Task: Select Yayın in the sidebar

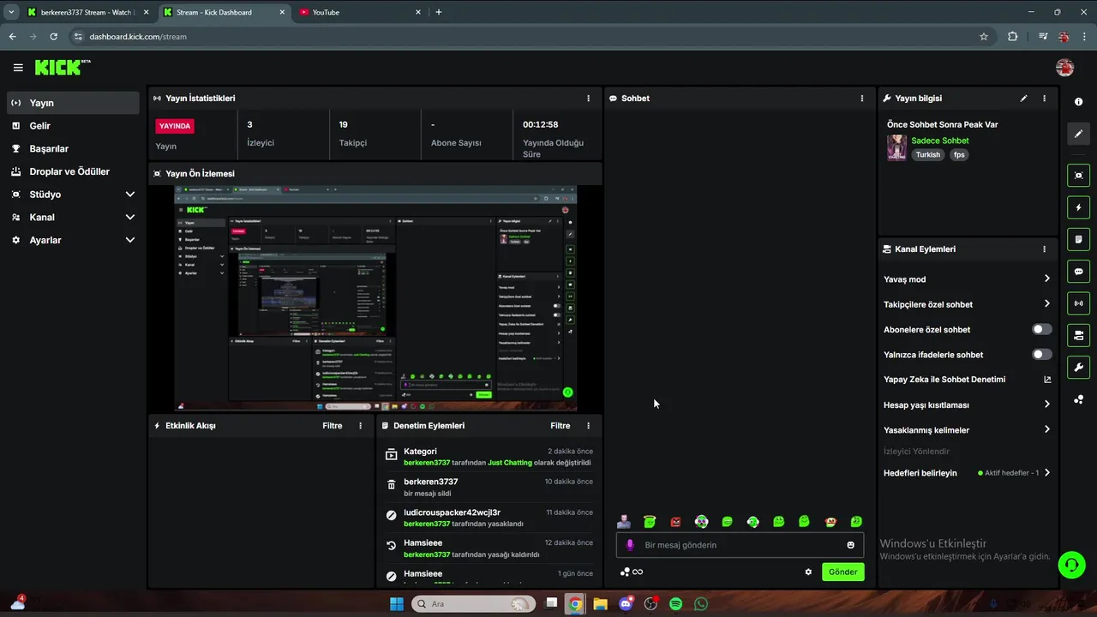Action: [x=73, y=103]
